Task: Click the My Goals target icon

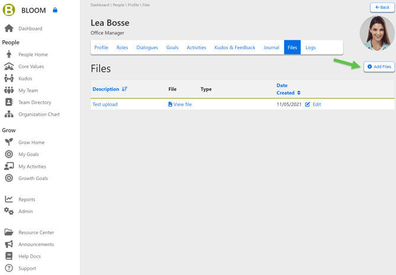Action: [9, 154]
